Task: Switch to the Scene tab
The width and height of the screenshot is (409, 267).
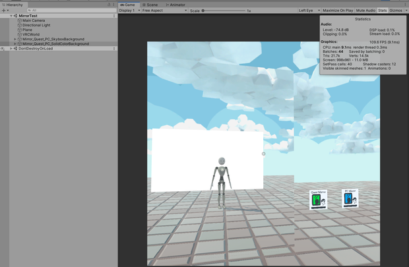Action: (x=150, y=5)
